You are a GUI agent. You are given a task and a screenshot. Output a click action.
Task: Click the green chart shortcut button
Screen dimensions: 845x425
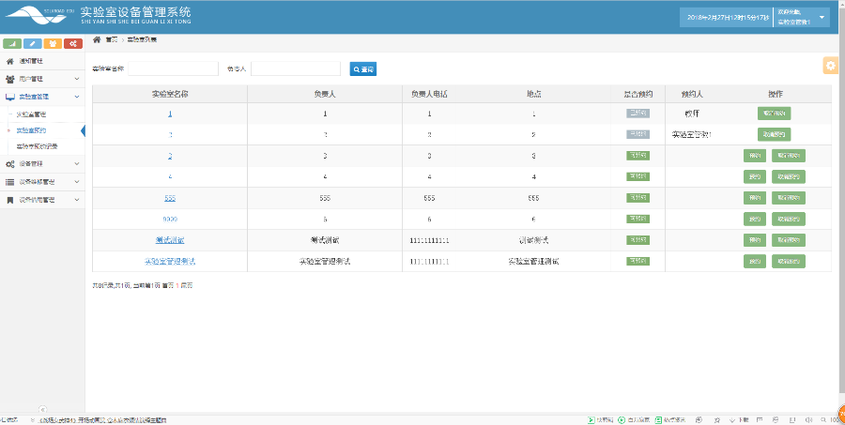[13, 44]
